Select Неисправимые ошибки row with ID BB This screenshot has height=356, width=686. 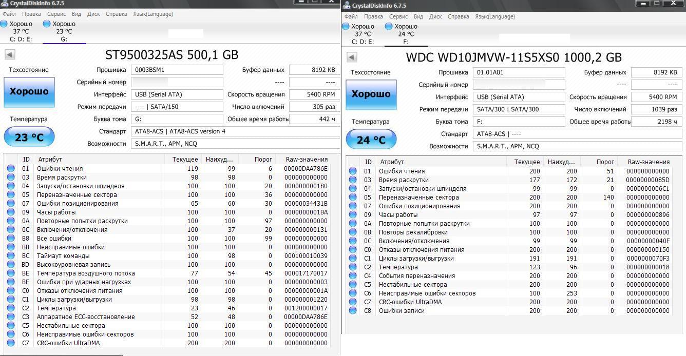click(171, 247)
